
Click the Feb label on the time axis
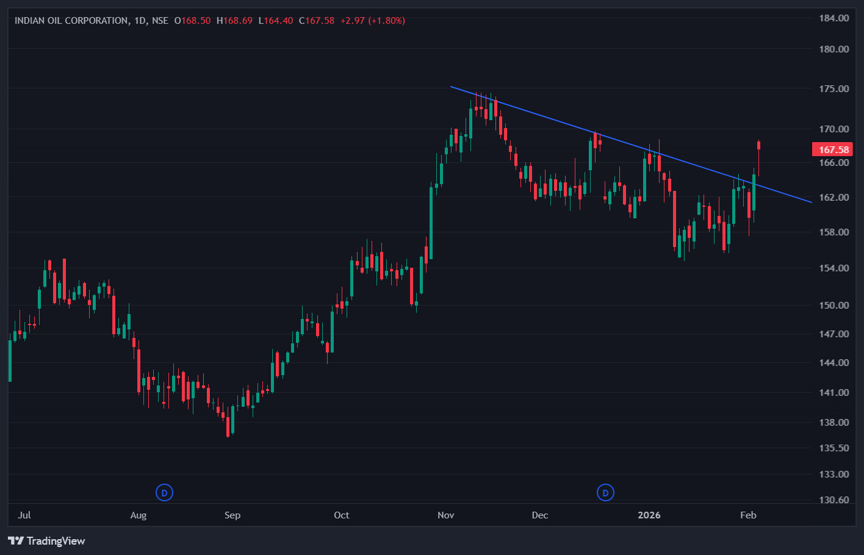(748, 515)
